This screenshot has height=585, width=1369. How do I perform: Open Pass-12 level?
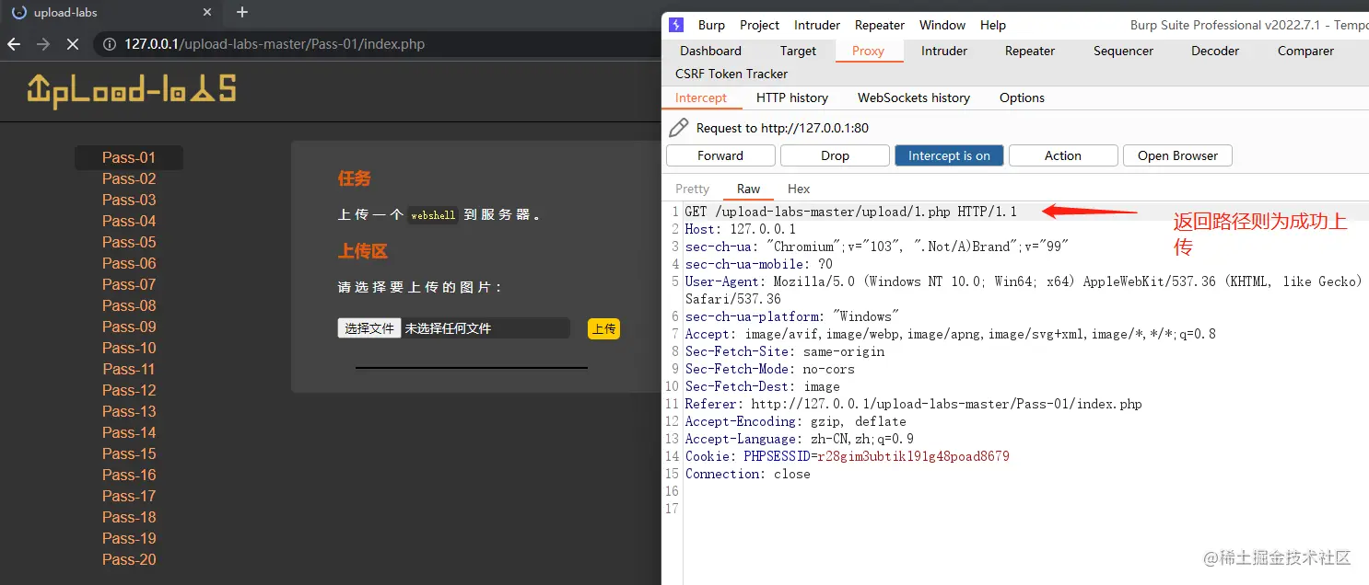[x=129, y=390]
